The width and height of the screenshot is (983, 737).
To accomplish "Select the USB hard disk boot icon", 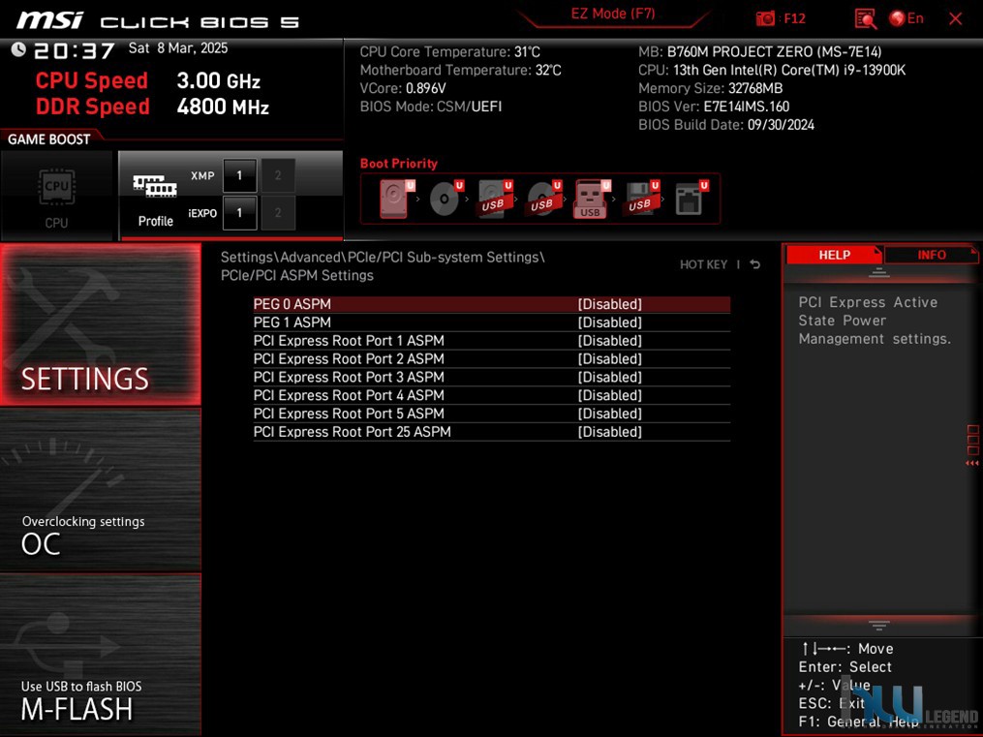I will click(x=495, y=199).
